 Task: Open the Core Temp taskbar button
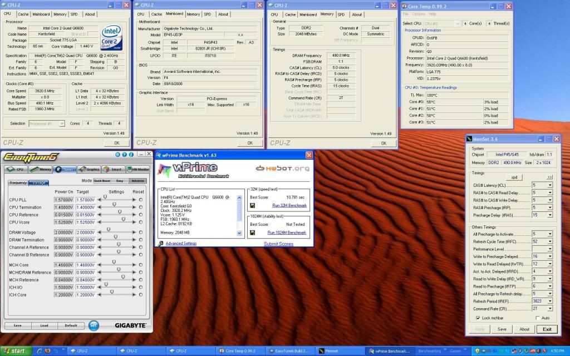[240, 351]
